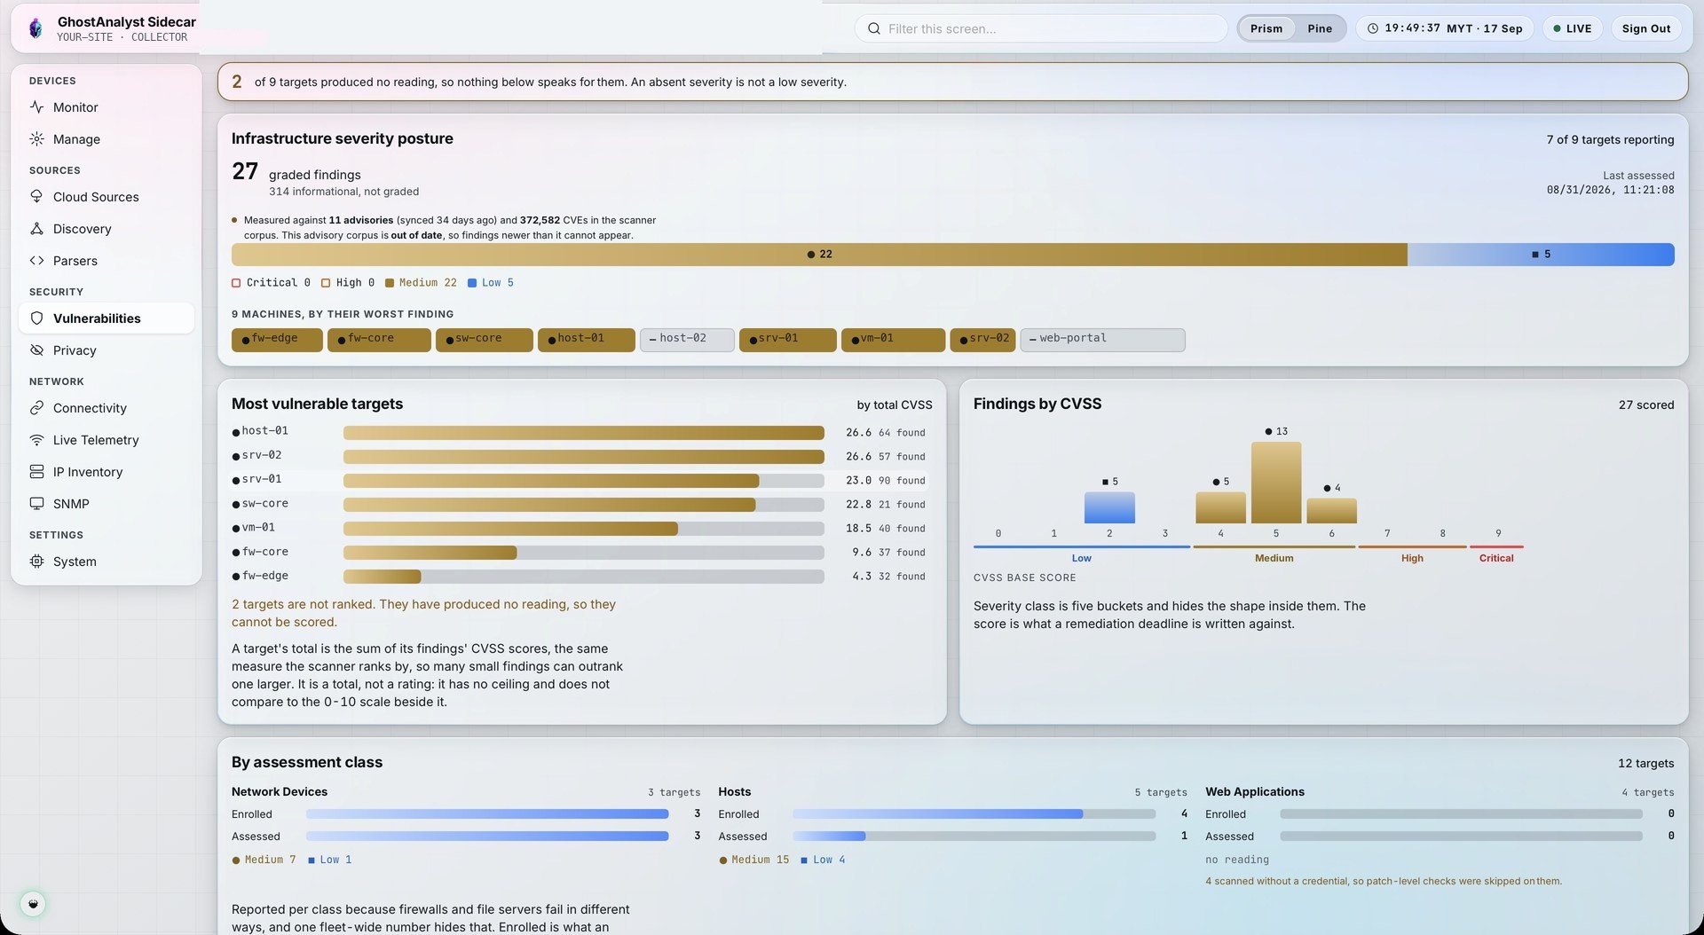Click the search magnifier icon in filter bar
1704x935 pixels.
[874, 28]
